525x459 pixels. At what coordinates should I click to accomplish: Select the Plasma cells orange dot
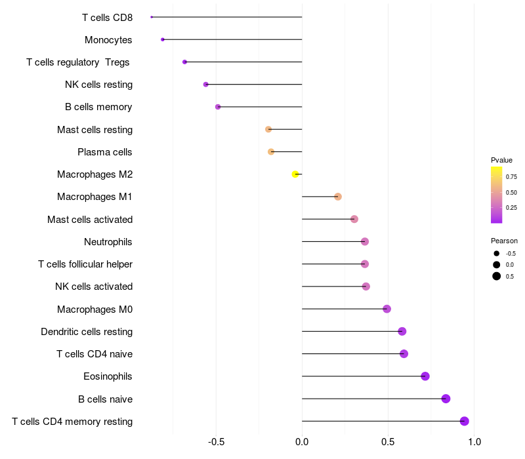click(x=271, y=151)
